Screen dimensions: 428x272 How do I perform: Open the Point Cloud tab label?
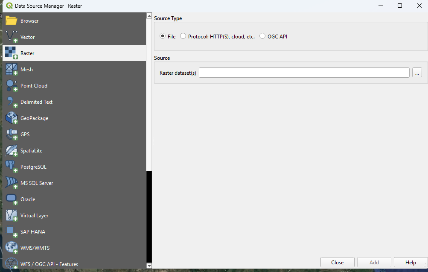(34, 85)
